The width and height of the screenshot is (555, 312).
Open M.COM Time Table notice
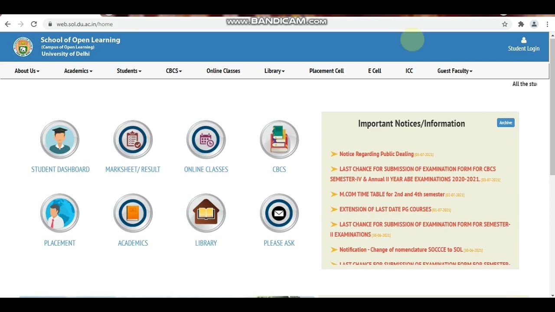(x=392, y=194)
